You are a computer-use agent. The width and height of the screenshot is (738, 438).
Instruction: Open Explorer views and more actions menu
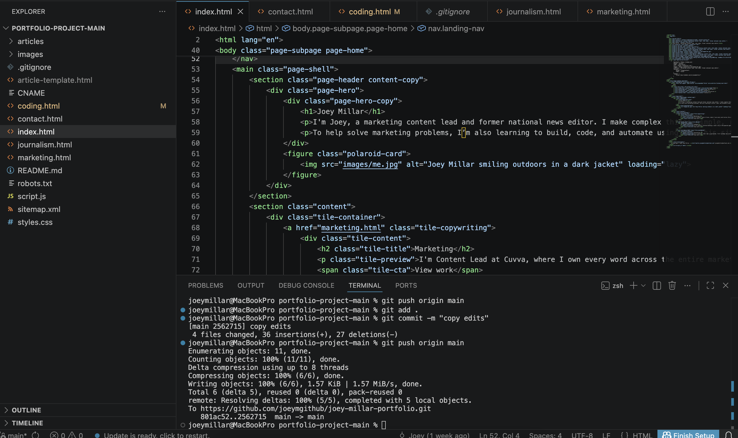click(x=162, y=11)
